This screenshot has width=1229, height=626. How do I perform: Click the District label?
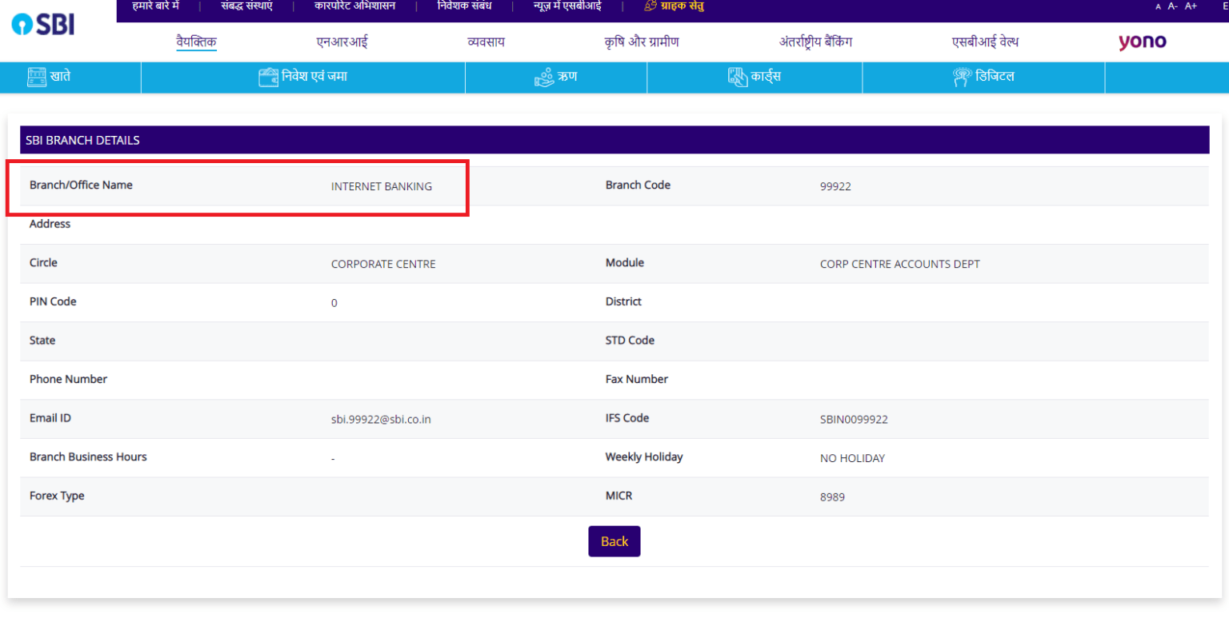(x=623, y=301)
